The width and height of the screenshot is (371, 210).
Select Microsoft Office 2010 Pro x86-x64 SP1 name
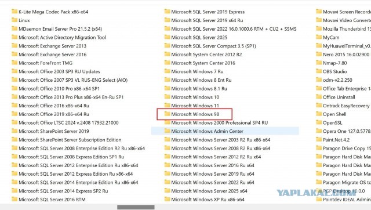coord(59,89)
